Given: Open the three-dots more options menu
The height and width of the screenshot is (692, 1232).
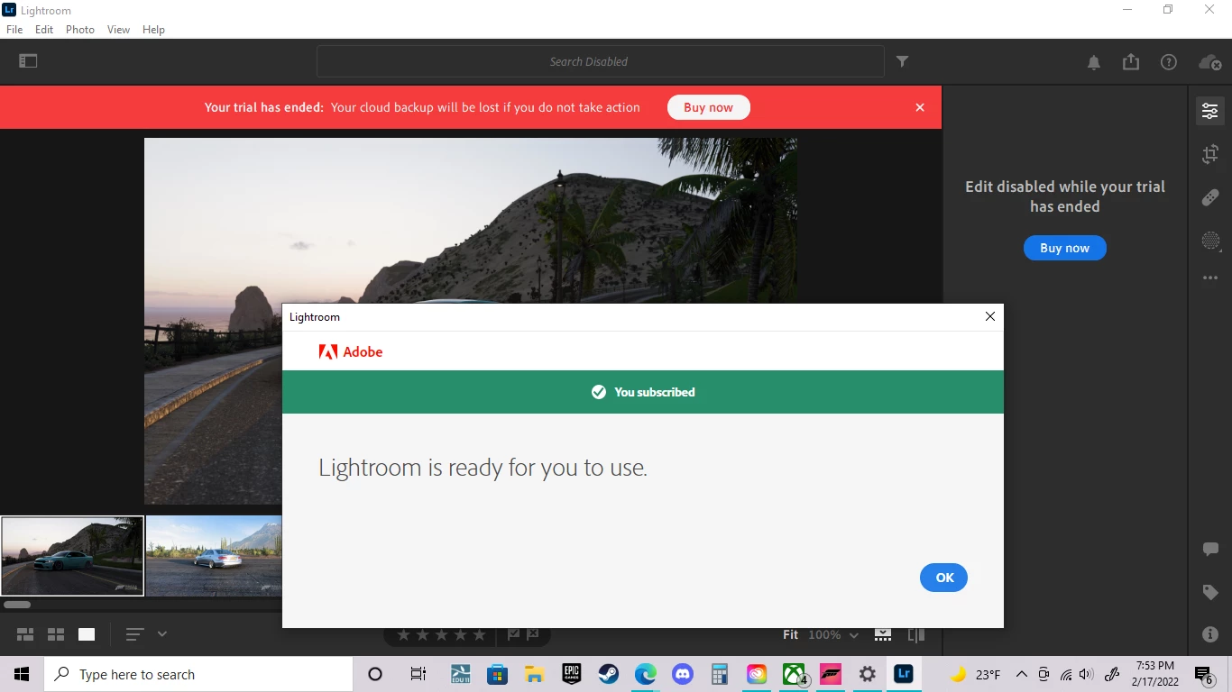Looking at the screenshot, I should (1210, 278).
